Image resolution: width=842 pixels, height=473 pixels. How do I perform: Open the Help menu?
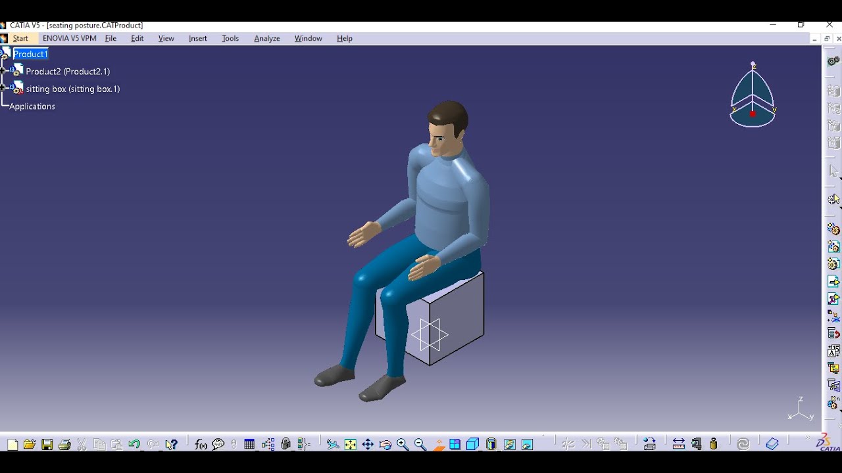(345, 39)
